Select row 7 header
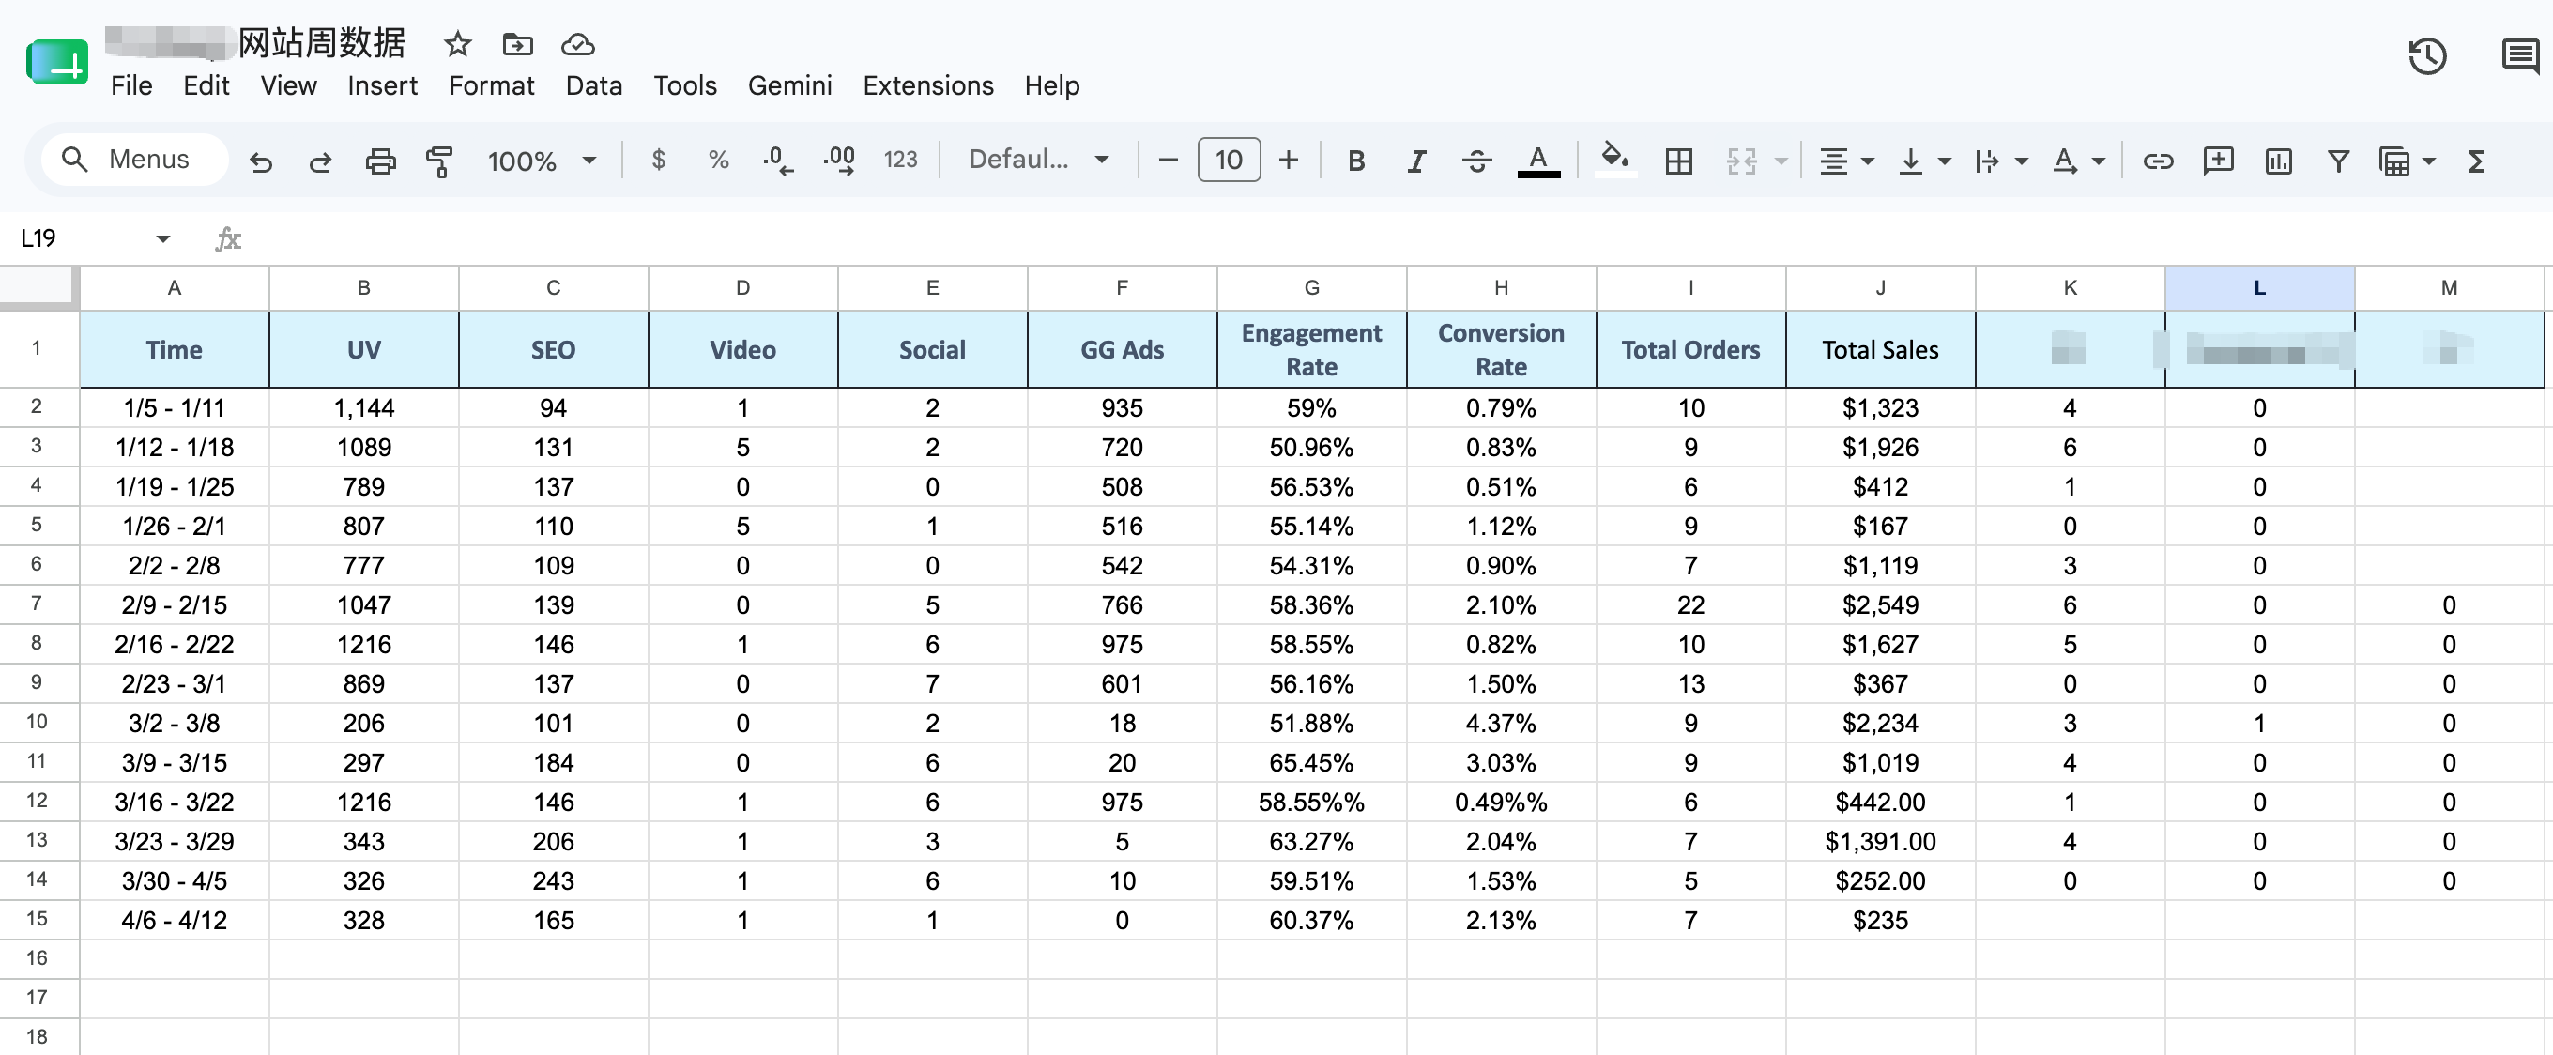The image size is (2553, 1055). tap(37, 604)
